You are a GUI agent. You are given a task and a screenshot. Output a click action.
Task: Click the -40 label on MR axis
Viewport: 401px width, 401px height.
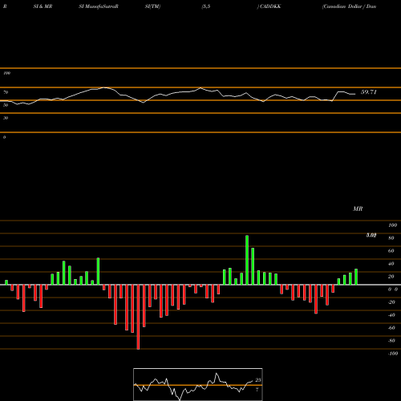tap(391, 315)
